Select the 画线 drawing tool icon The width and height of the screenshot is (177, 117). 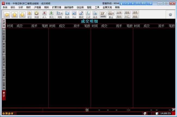(x=81, y=14)
